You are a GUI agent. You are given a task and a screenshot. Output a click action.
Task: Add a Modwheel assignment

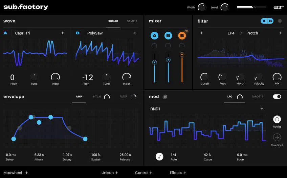pyautogui.click(x=26, y=173)
